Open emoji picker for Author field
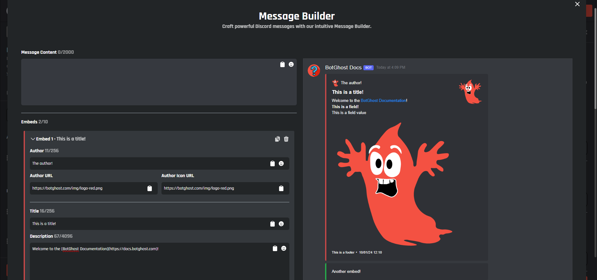597x280 pixels. point(281,163)
